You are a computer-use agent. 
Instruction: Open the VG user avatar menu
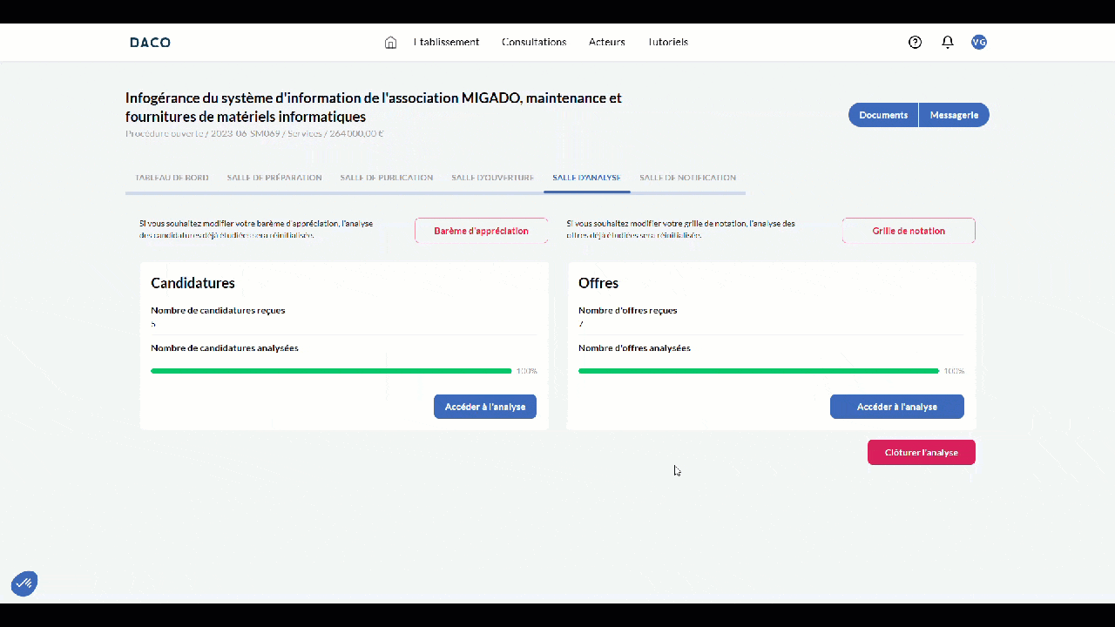point(979,42)
